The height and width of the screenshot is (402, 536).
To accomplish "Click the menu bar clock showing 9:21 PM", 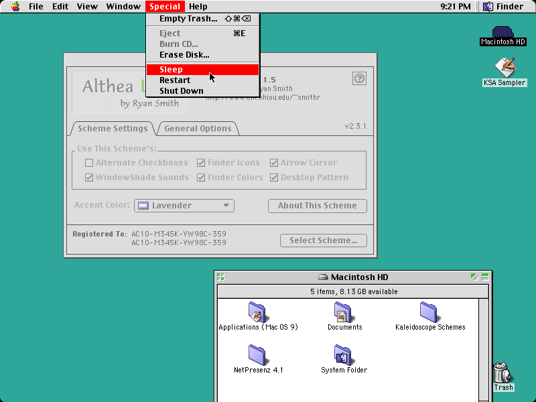I will (456, 7).
